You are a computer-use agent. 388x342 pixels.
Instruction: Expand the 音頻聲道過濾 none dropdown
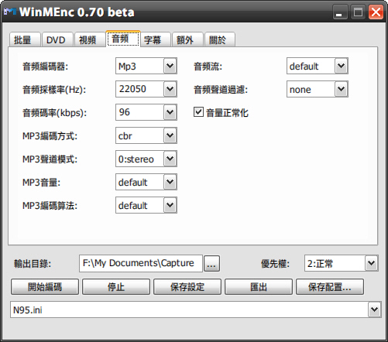point(342,89)
